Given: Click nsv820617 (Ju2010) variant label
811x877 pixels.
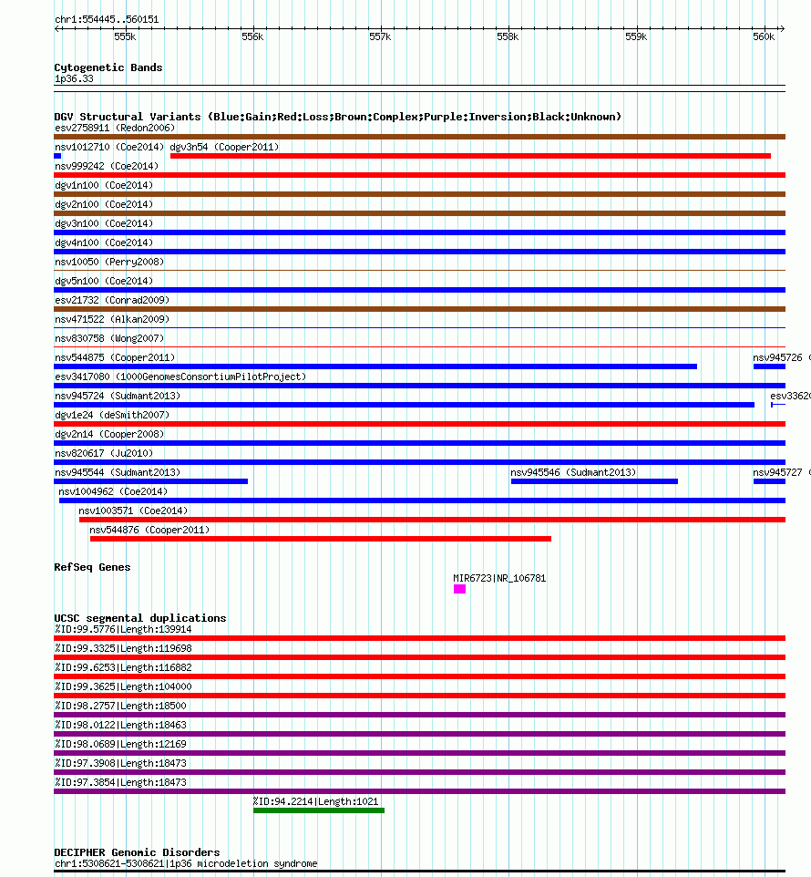Looking at the screenshot, I should point(104,453).
